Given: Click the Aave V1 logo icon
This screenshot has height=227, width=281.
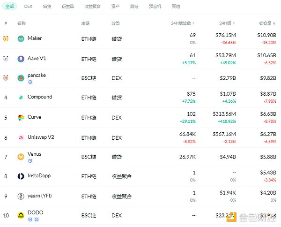Looking at the screenshot, I should [x=21, y=59].
